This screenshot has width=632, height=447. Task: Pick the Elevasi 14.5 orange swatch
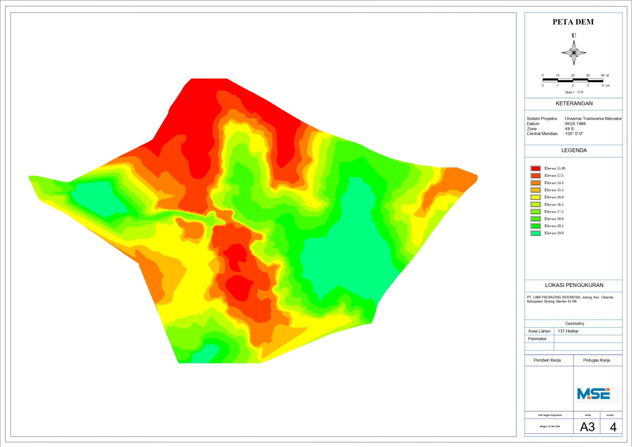(536, 183)
